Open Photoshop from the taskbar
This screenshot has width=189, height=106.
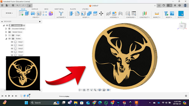click(118, 103)
